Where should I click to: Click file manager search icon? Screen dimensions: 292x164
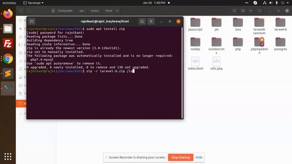(234, 11)
